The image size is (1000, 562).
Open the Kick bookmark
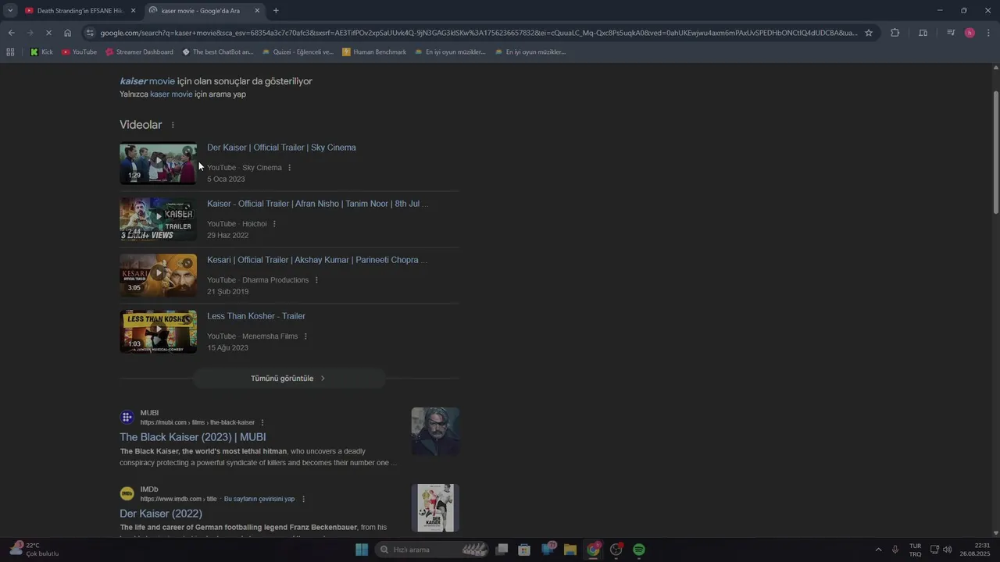[41, 52]
